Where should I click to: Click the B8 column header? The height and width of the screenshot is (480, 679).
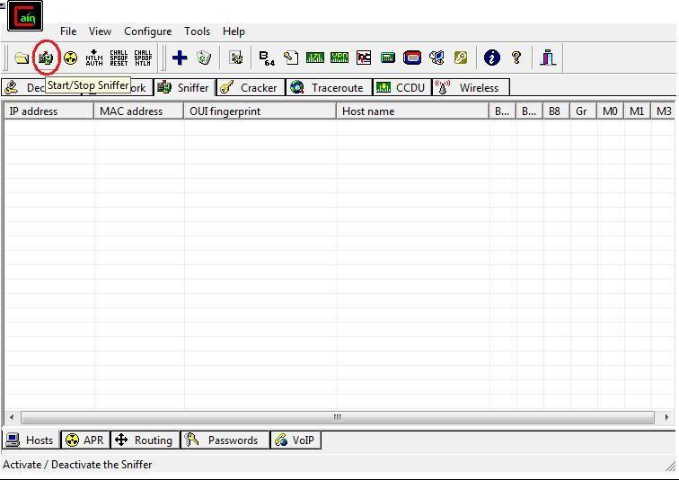(x=556, y=111)
